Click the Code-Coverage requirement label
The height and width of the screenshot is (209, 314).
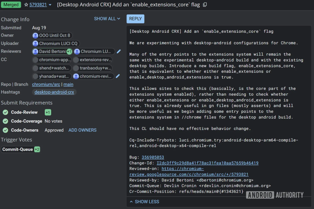pos(27,121)
